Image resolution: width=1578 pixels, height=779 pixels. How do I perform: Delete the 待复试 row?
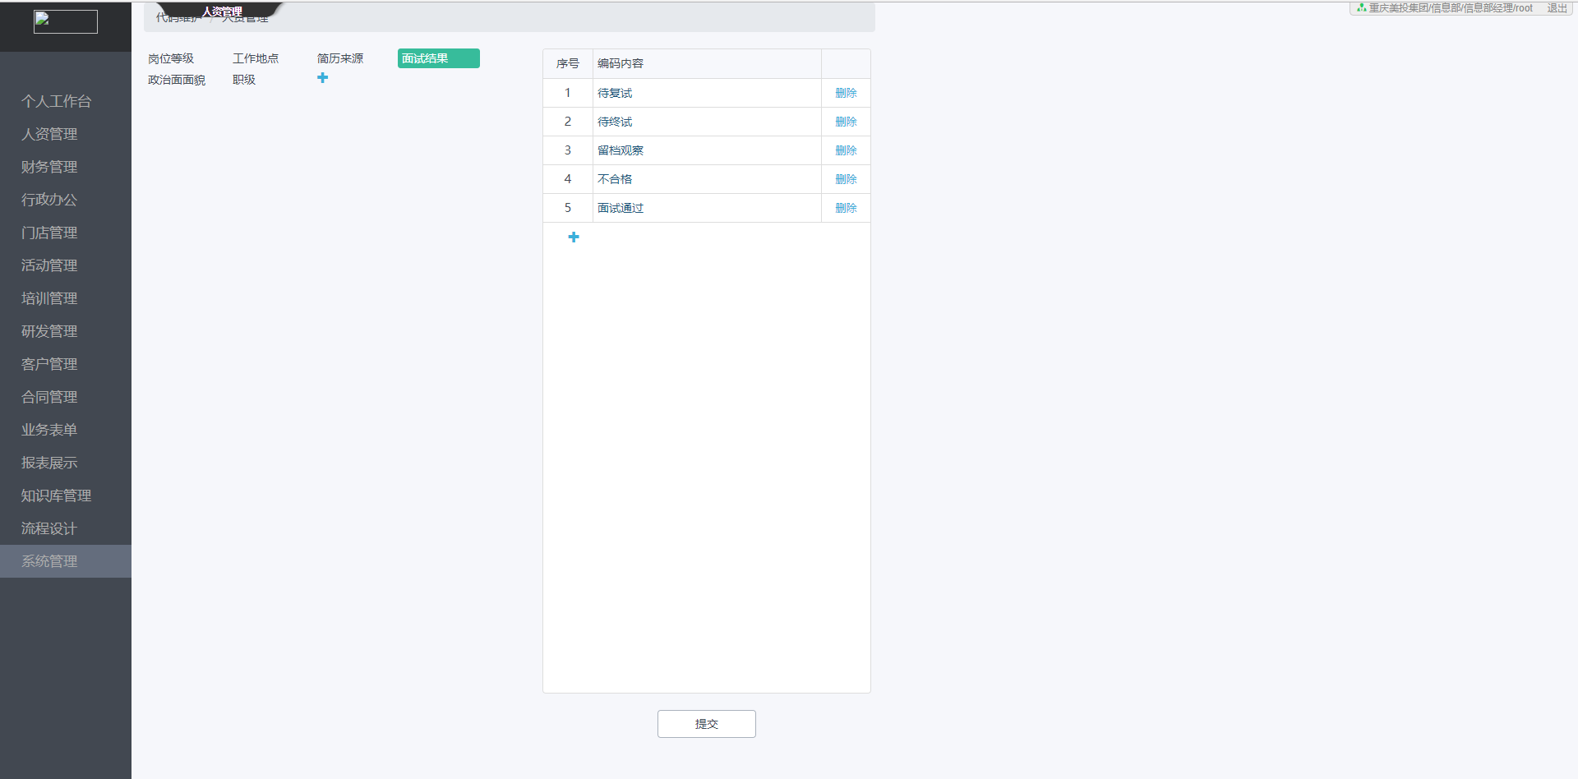point(846,93)
